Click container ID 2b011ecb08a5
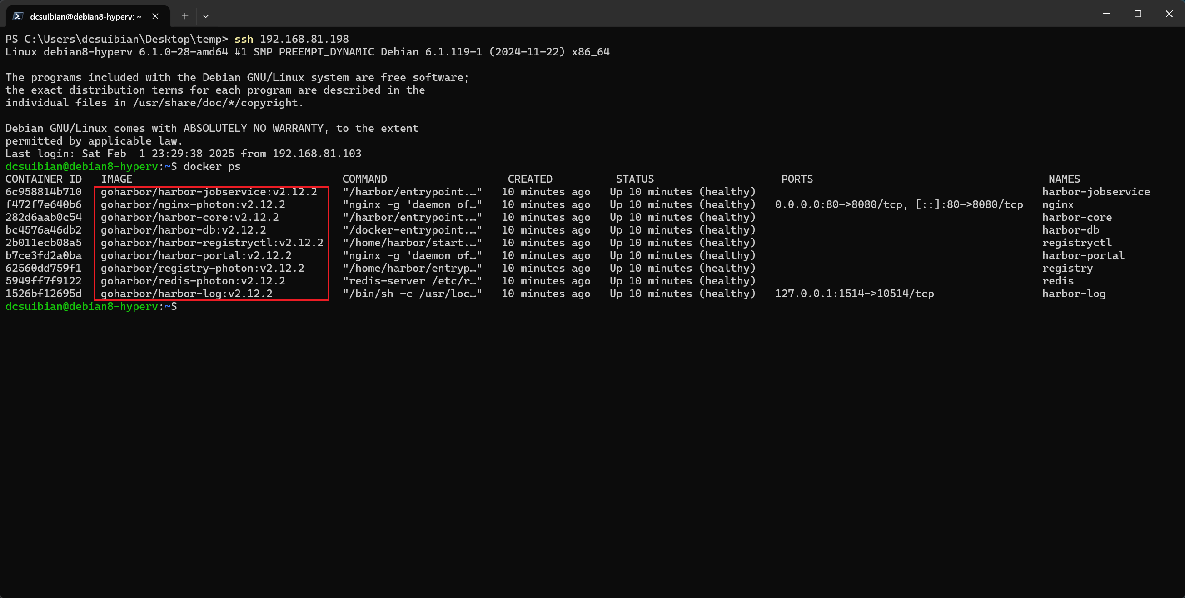This screenshot has width=1185, height=598. [x=44, y=243]
